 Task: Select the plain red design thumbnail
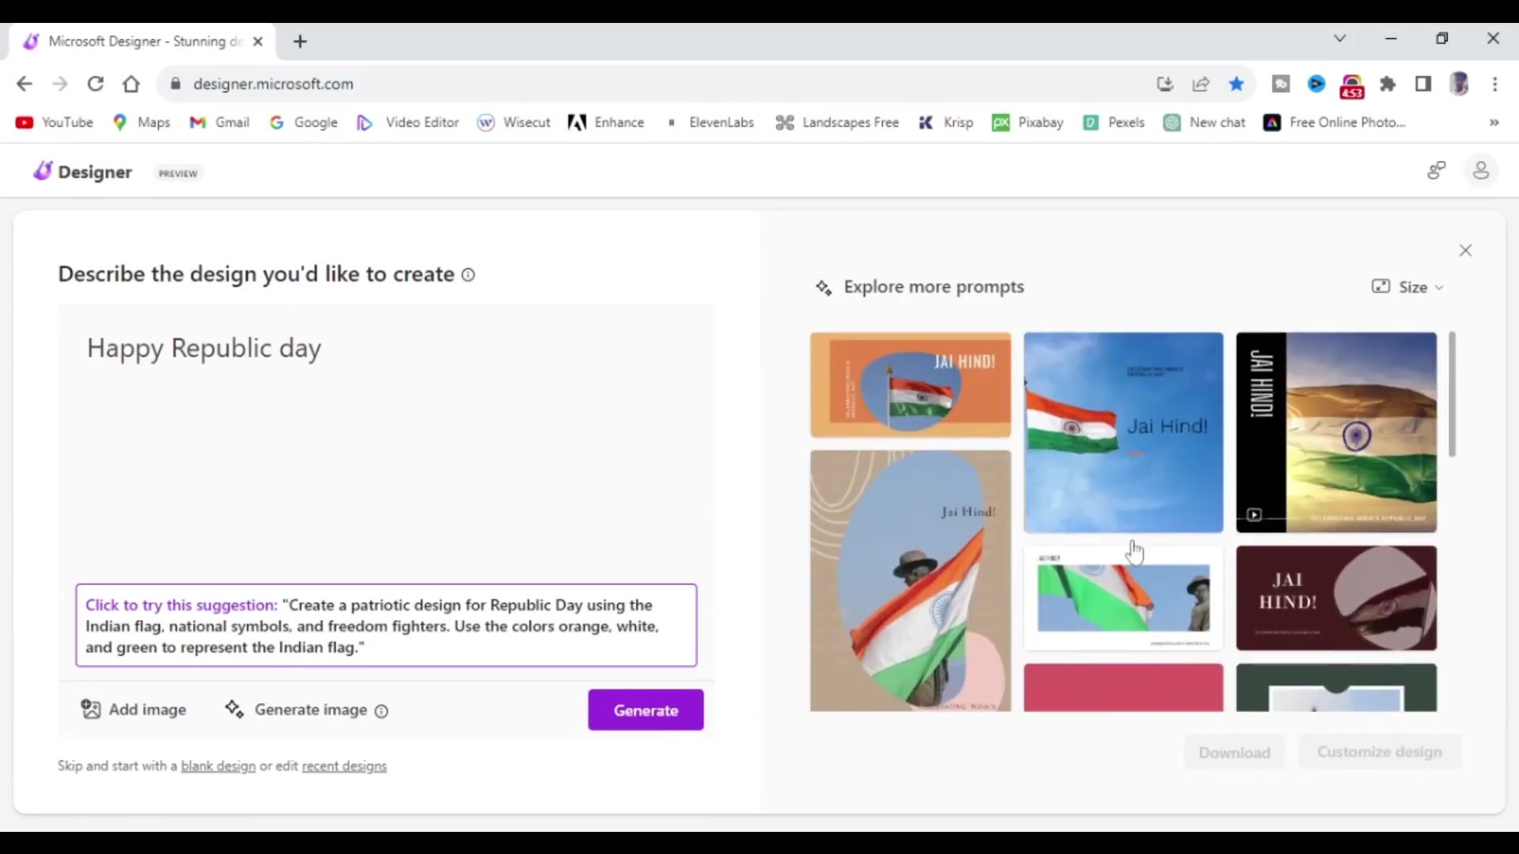click(1123, 688)
